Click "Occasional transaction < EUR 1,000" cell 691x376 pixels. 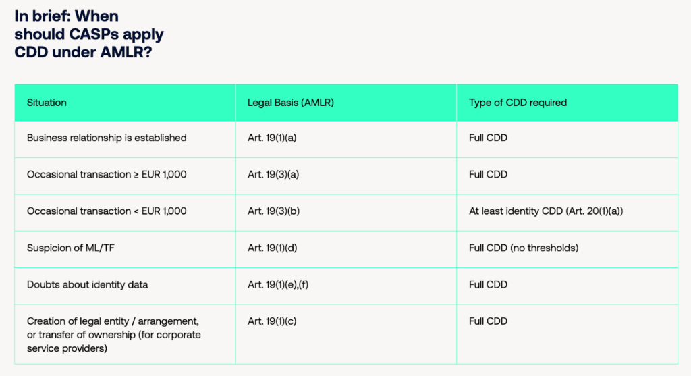107,211
